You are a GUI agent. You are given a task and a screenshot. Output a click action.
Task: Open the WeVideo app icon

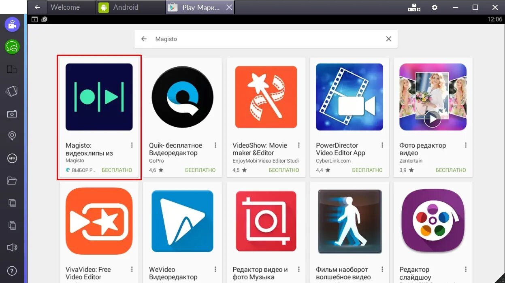tap(183, 221)
